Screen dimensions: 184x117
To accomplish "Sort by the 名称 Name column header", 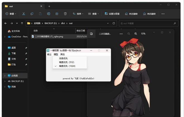I will coord(36,31).
